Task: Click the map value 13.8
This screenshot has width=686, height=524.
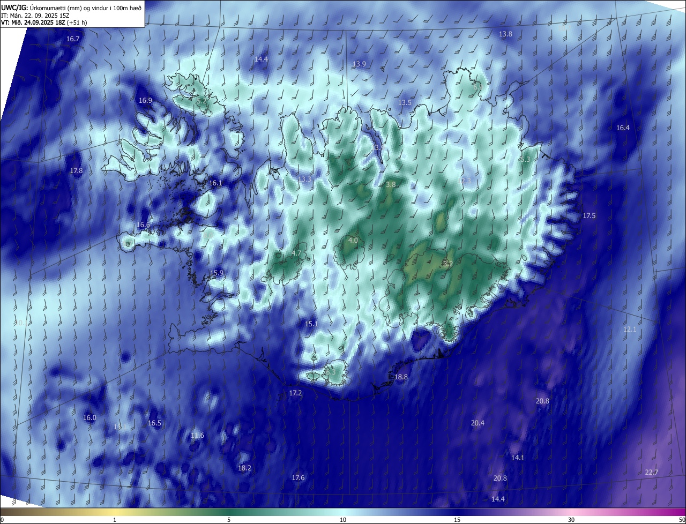Action: pyautogui.click(x=505, y=34)
